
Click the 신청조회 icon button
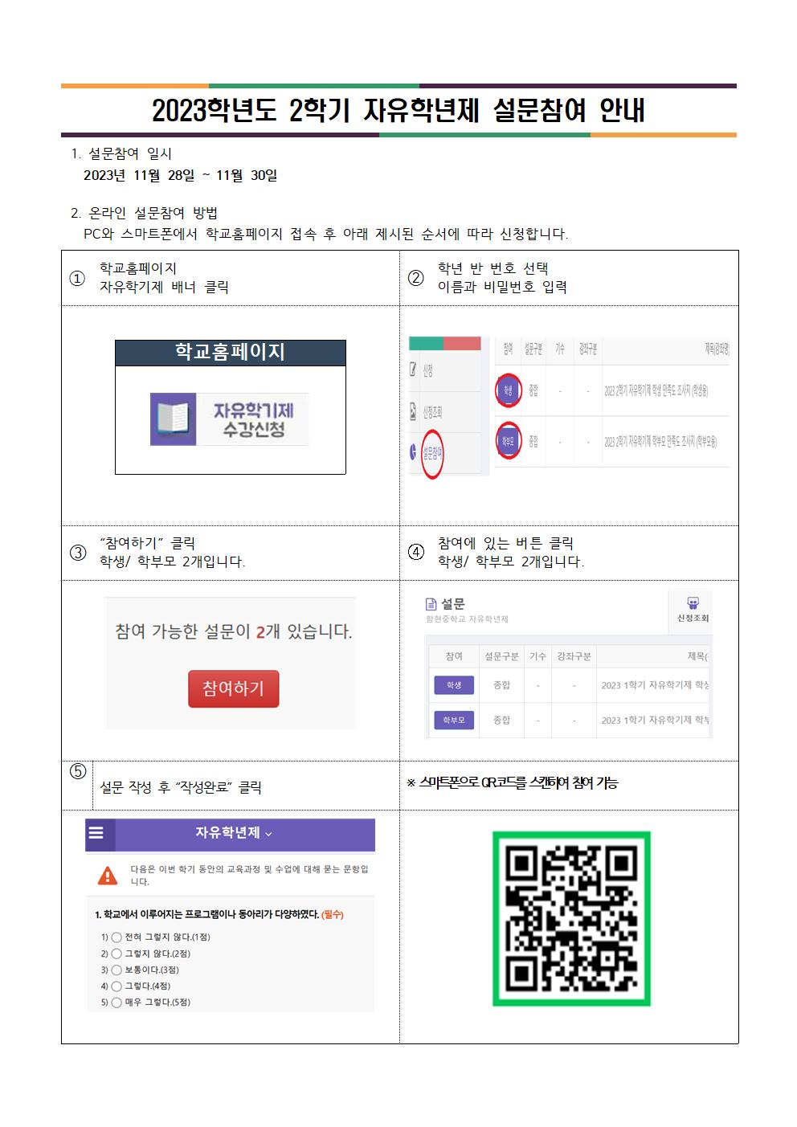[693, 610]
